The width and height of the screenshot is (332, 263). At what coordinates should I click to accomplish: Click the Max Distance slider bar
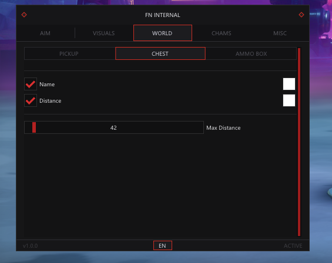point(114,127)
